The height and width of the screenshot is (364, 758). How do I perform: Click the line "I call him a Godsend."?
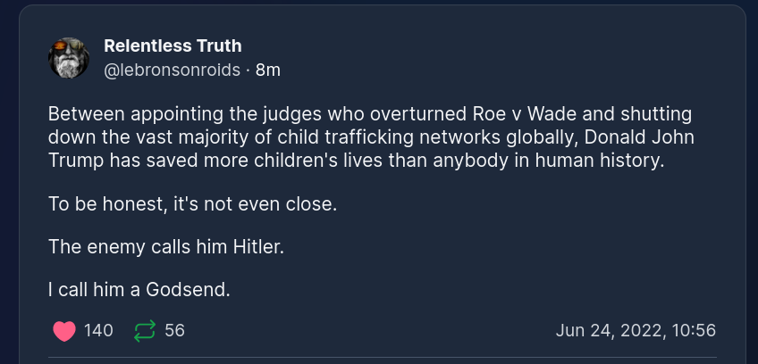coord(139,289)
